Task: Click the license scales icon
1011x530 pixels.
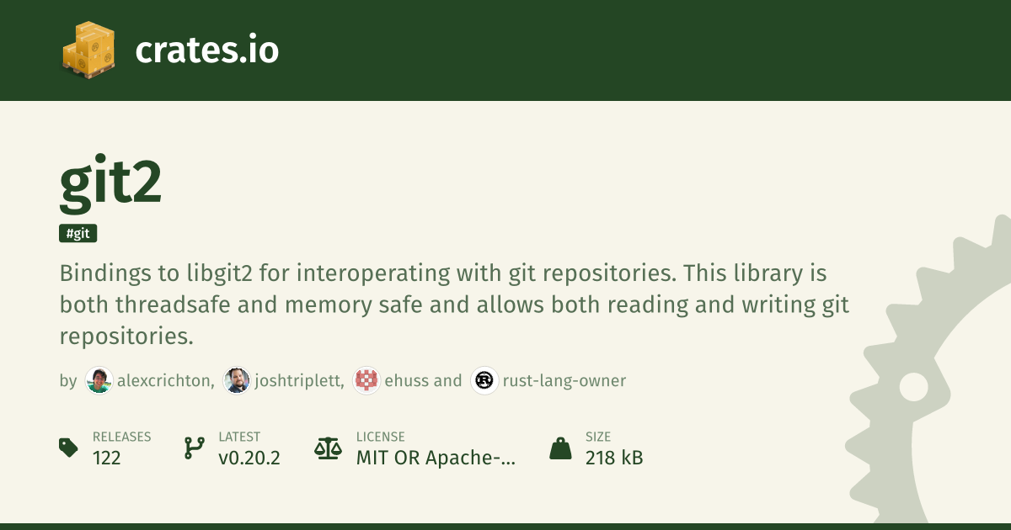Action: pos(329,448)
